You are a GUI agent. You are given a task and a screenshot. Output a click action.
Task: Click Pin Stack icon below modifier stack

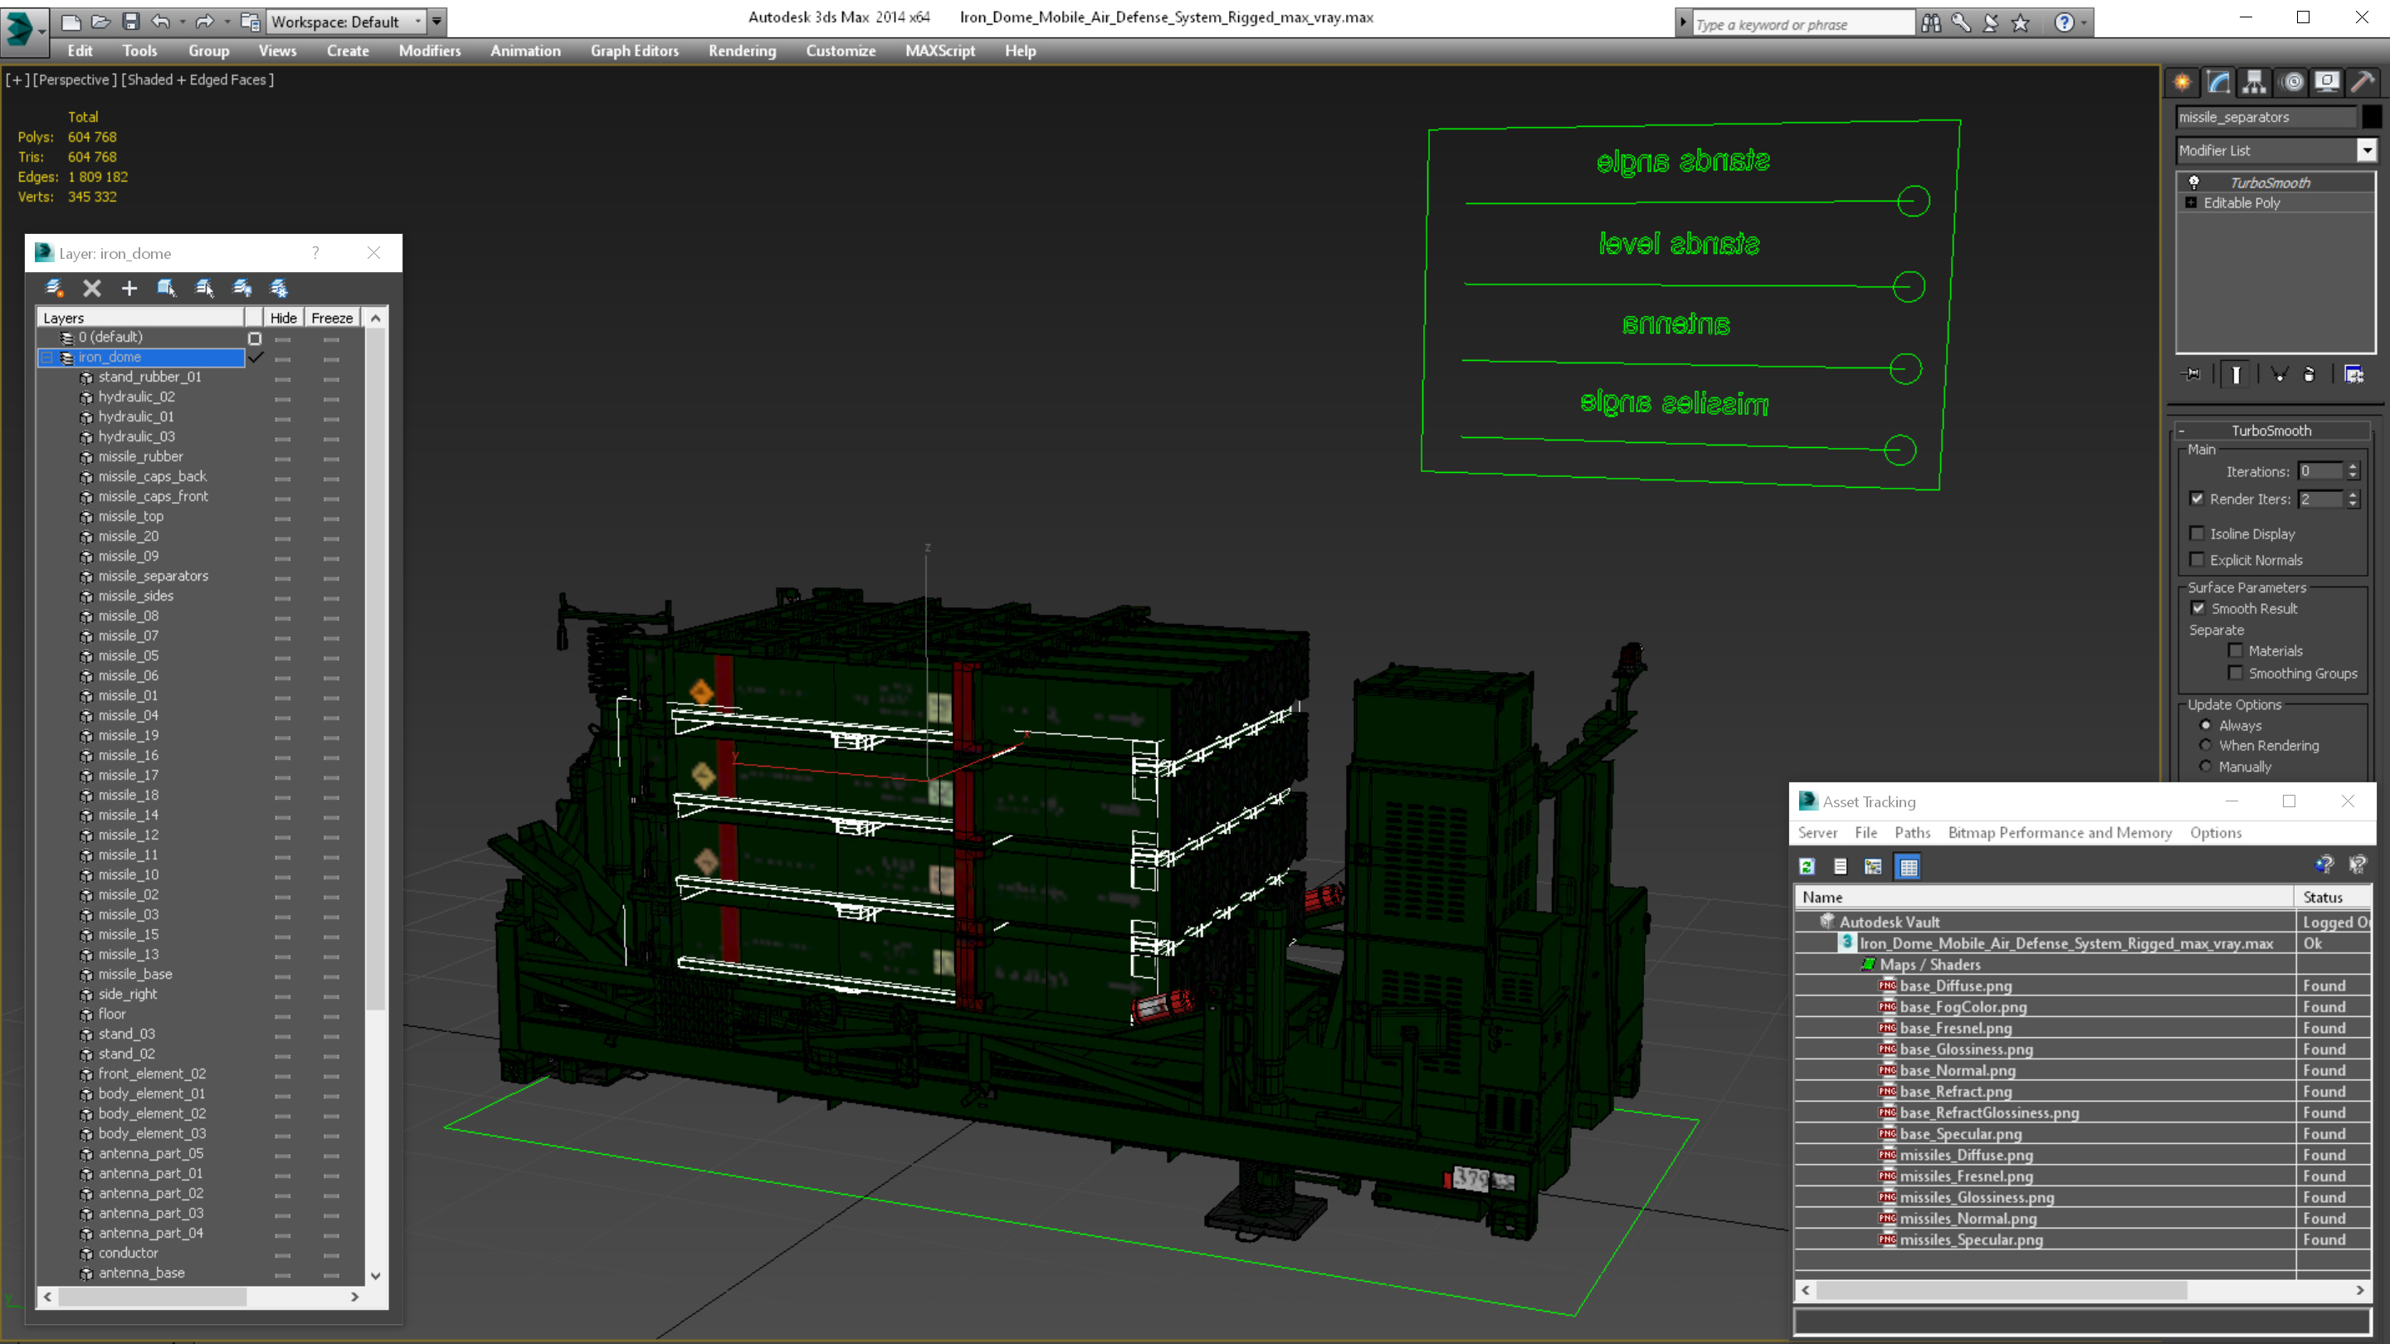2192,375
